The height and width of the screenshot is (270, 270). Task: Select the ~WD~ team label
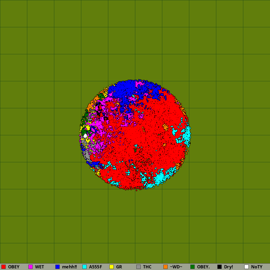tap(176, 267)
